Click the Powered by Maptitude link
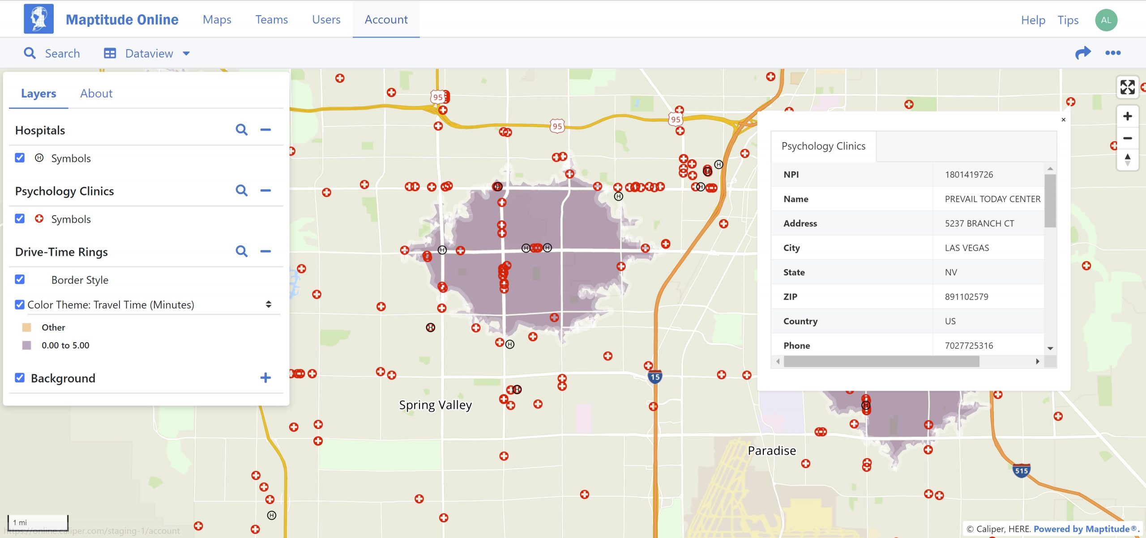The height and width of the screenshot is (538, 1146). 1085,529
